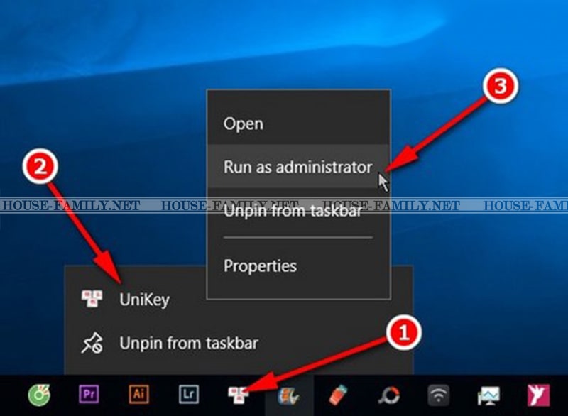The height and width of the screenshot is (416, 568).
Task: Choose Unpin from taskbar in jump list
Action: tap(189, 343)
